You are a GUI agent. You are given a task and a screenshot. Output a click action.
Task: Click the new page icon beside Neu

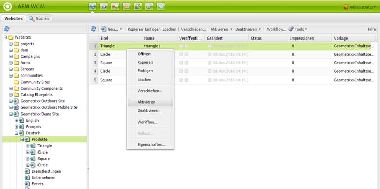click(104, 29)
